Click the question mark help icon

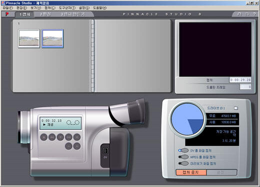(x=254, y=14)
